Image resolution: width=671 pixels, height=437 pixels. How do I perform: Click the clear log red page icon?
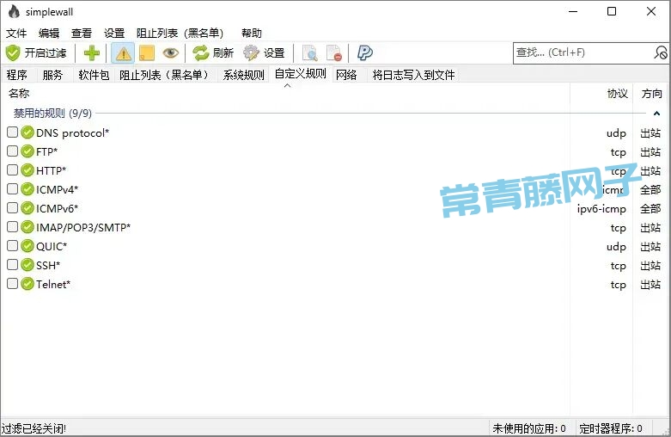click(333, 52)
